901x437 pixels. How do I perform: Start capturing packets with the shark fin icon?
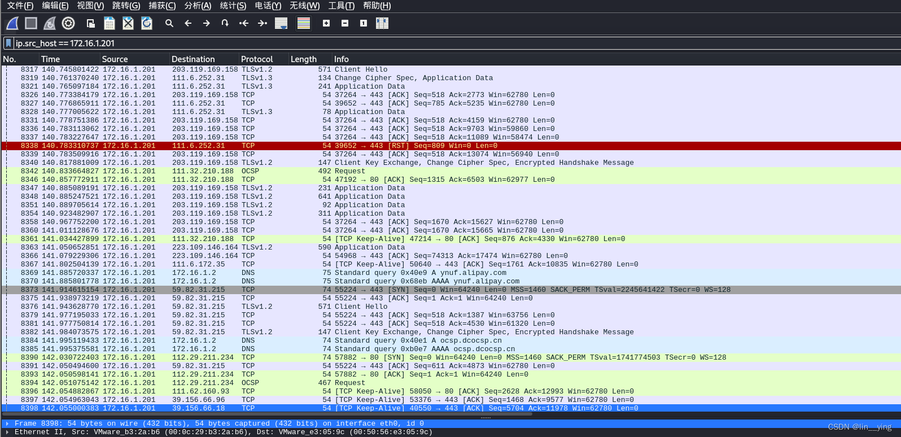point(12,23)
